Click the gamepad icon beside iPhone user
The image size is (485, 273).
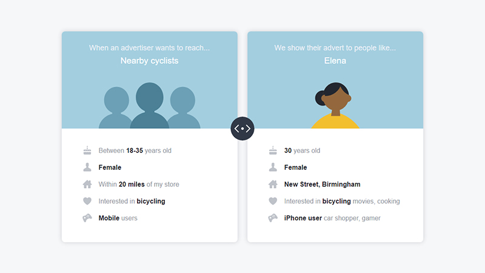click(x=273, y=218)
